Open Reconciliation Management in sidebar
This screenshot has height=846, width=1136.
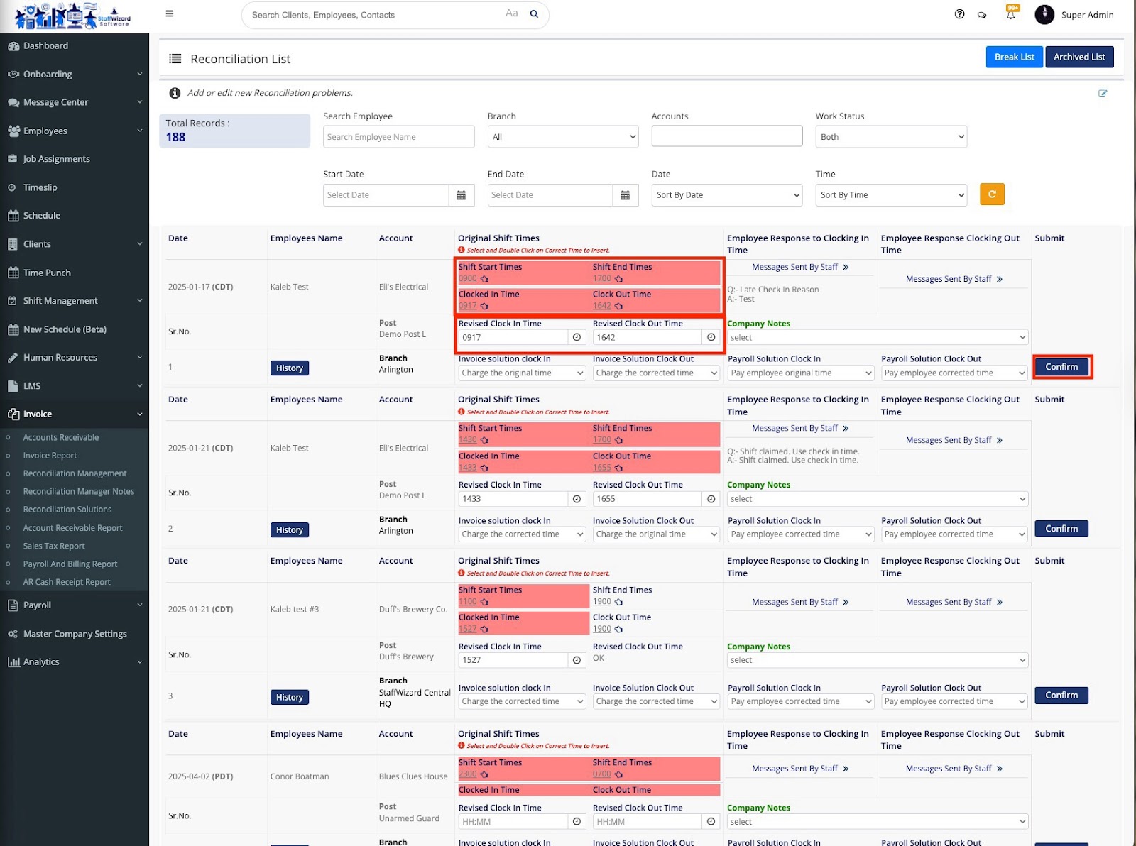coord(75,473)
